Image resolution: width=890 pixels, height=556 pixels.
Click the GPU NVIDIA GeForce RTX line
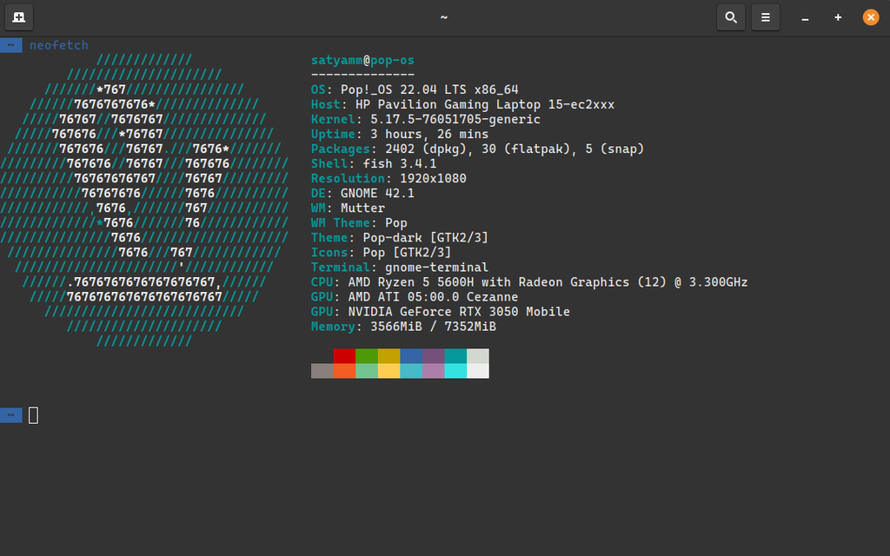pos(441,312)
